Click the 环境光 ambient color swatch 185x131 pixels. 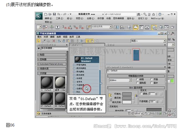coord(127,94)
